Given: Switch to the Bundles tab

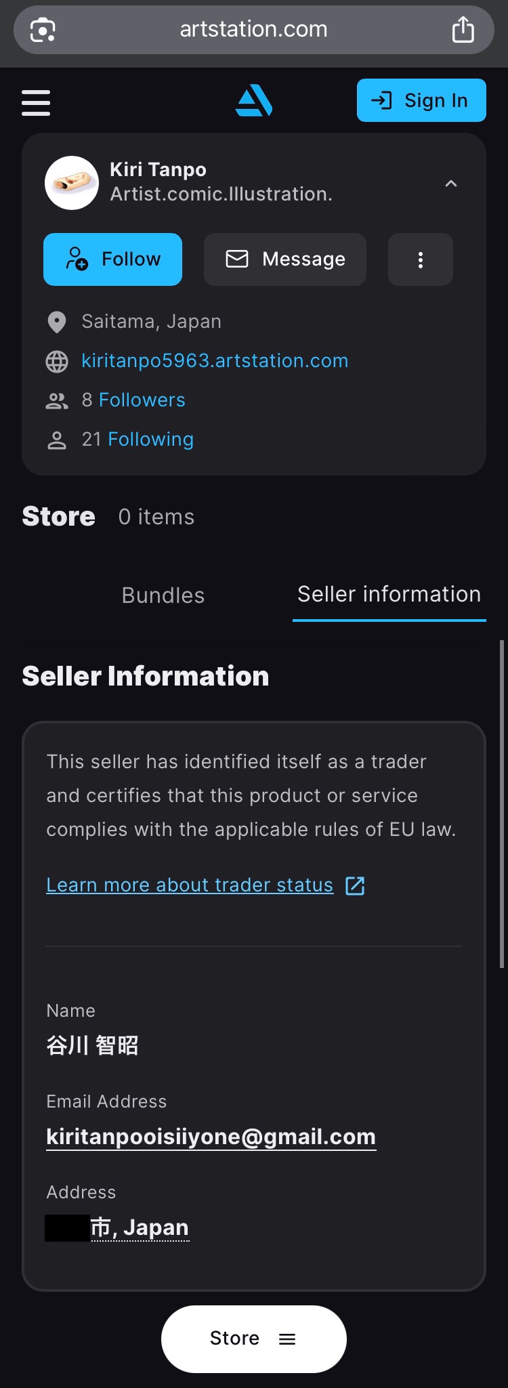Looking at the screenshot, I should click(163, 595).
